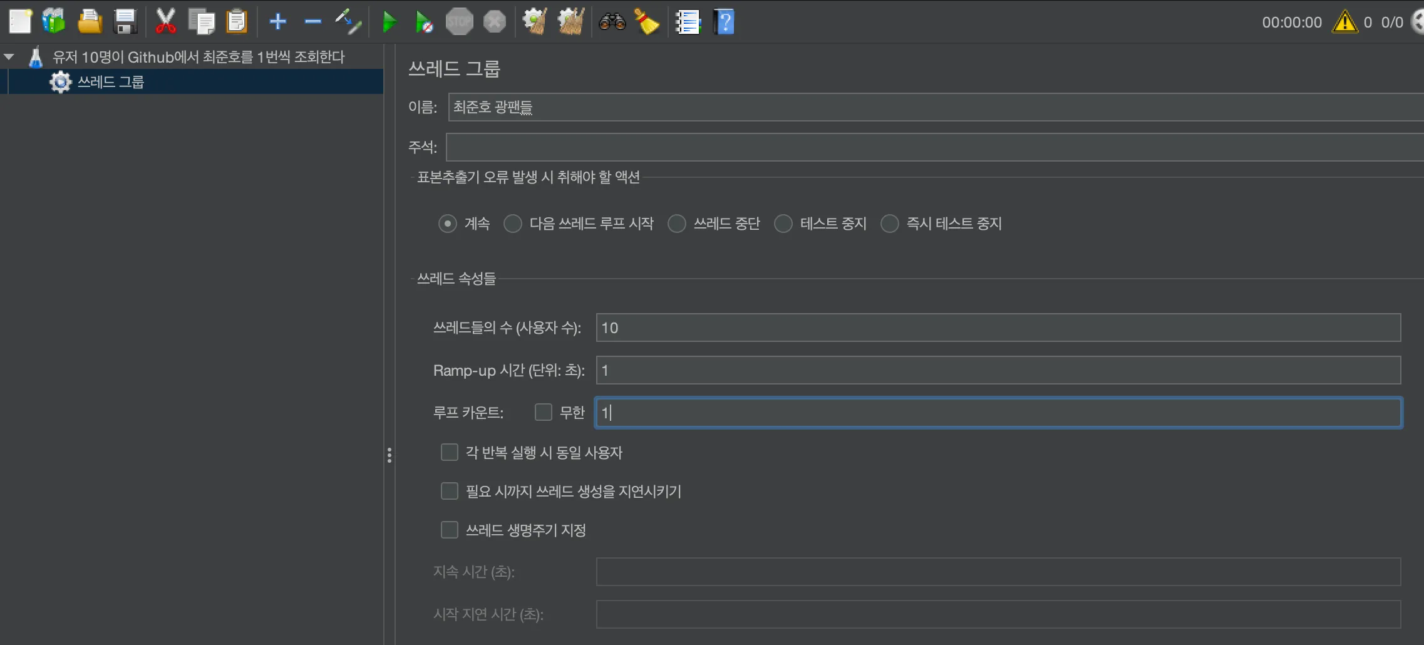Image resolution: width=1424 pixels, height=645 pixels.
Task: Click the Add plus toolbar icon
Action: click(x=277, y=22)
